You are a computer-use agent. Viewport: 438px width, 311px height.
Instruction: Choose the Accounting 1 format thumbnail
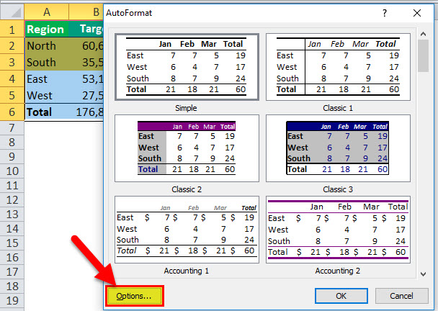pos(187,230)
